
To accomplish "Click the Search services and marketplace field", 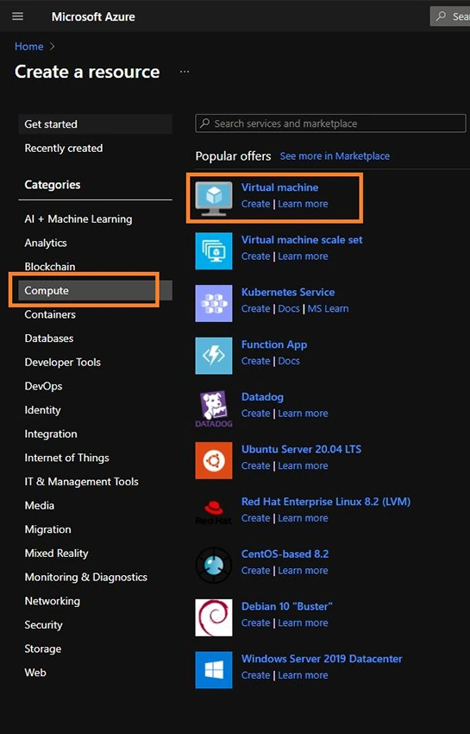I will 330,123.
